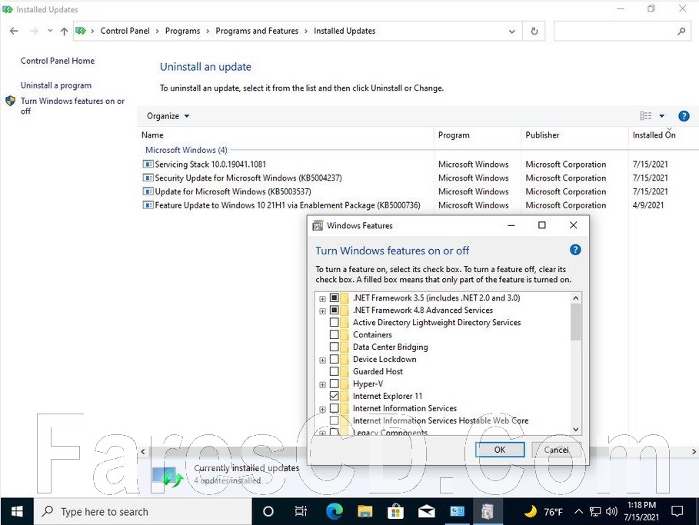Click the icon beside Security Update KB5004237
This screenshot has height=525, width=699.
pos(148,178)
